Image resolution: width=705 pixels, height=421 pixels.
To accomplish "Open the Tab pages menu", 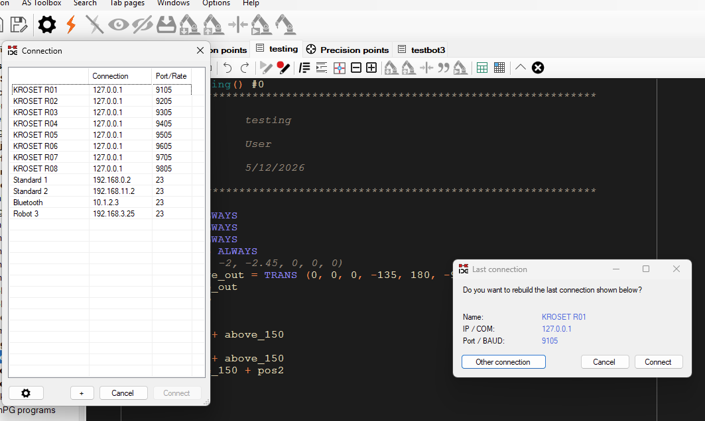I will click(127, 3).
